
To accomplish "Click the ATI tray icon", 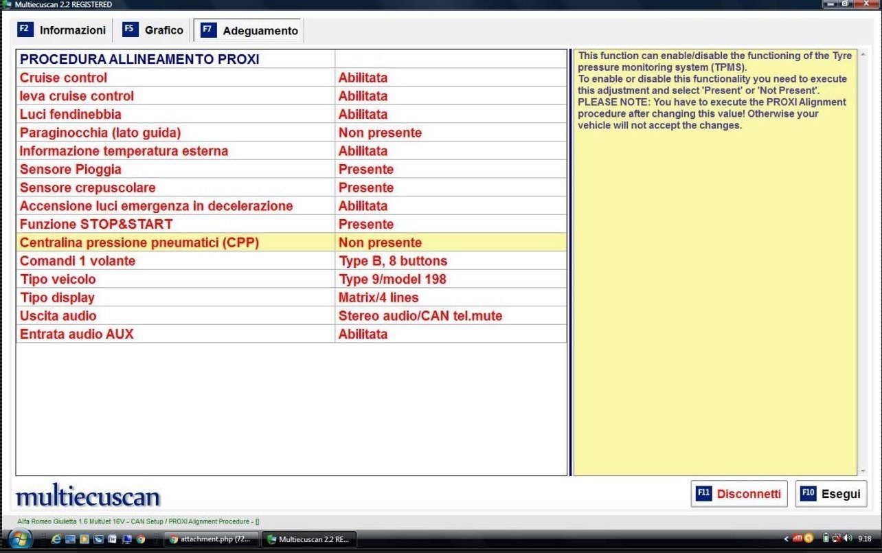I will 799,539.
